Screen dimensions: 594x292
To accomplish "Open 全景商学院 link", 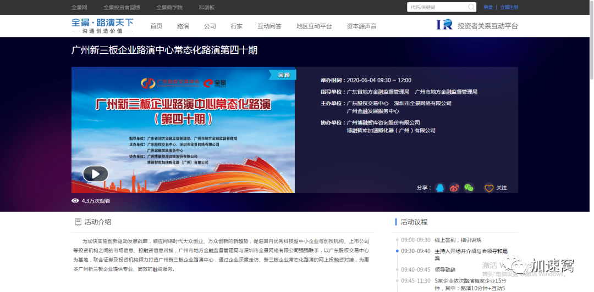I will point(169,7).
